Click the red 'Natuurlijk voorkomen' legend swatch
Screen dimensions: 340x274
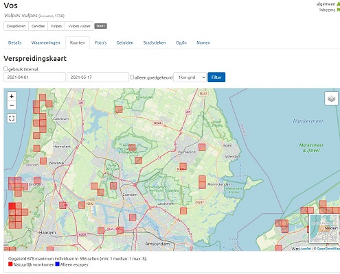point(10,264)
